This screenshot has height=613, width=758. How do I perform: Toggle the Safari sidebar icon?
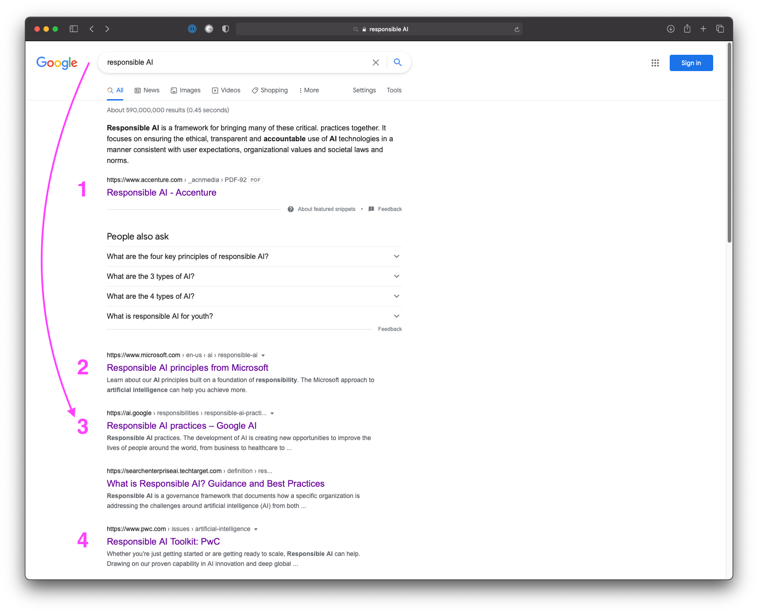coord(74,29)
